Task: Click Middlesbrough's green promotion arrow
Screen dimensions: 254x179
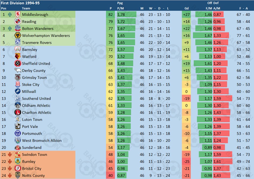Action: tap(10, 15)
